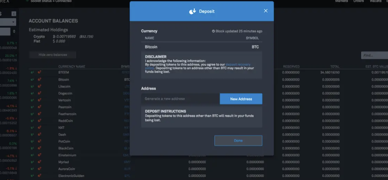
Task: Click the Dogecoin withdraw icon
Action: (x=39, y=93)
